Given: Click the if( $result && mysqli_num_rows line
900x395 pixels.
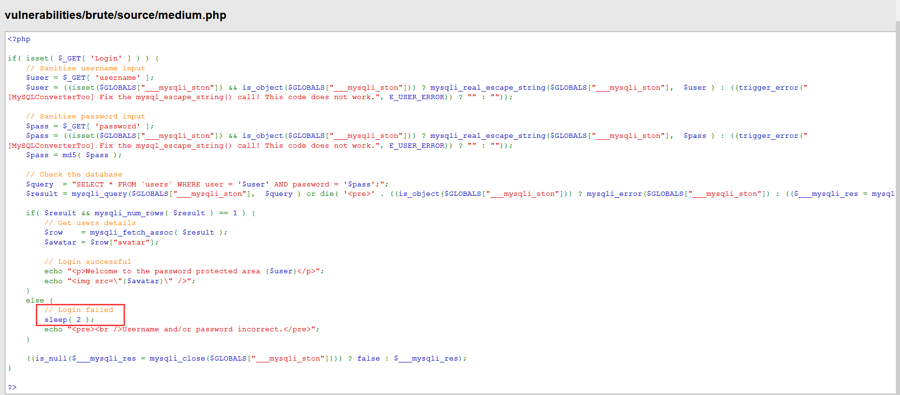Looking at the screenshot, I should [x=141, y=213].
